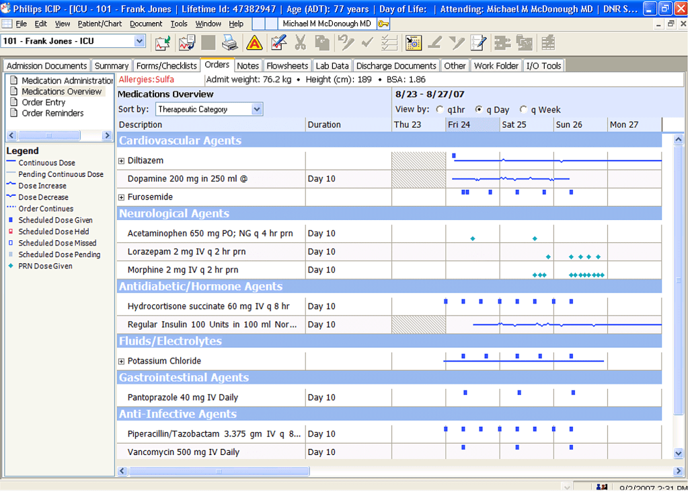This screenshot has height=492, width=688.
Task: Open the patient selector 101 - Frank Jones
Action: (73, 41)
